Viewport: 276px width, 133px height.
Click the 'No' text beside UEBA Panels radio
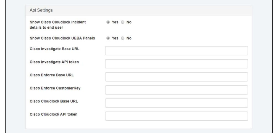click(x=129, y=38)
